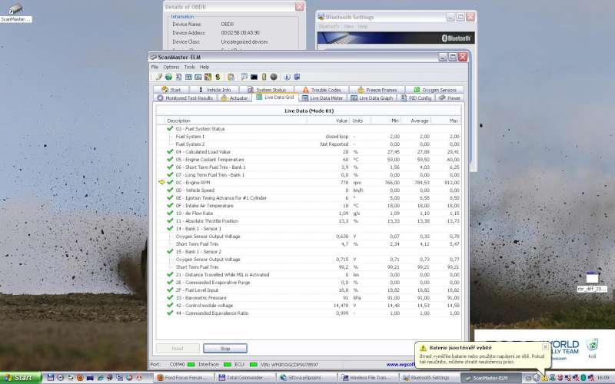
Task: Click the connect tool icon in ScanMaster toolbar
Action: click(160, 77)
